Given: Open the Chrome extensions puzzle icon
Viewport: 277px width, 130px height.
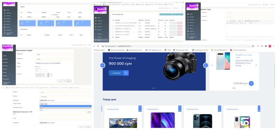Looking at the screenshot, I should click(266, 46).
